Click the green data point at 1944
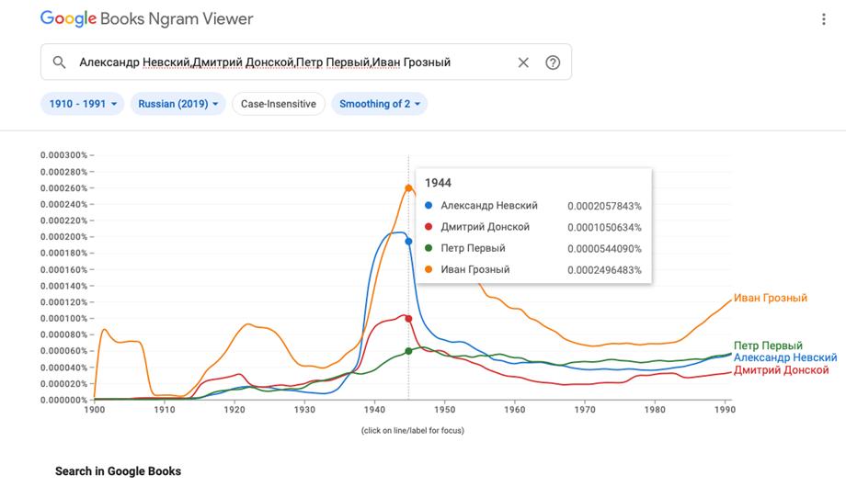846x487 pixels. click(x=408, y=351)
